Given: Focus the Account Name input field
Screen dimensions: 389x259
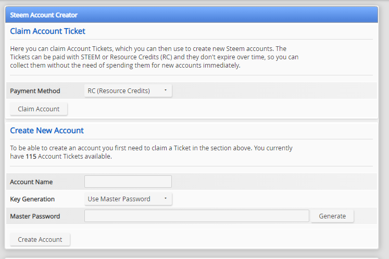Looking at the screenshot, I should point(128,182).
